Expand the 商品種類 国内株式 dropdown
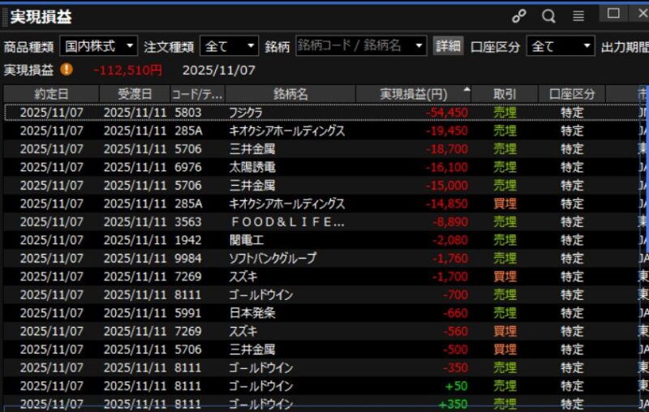 coord(98,46)
